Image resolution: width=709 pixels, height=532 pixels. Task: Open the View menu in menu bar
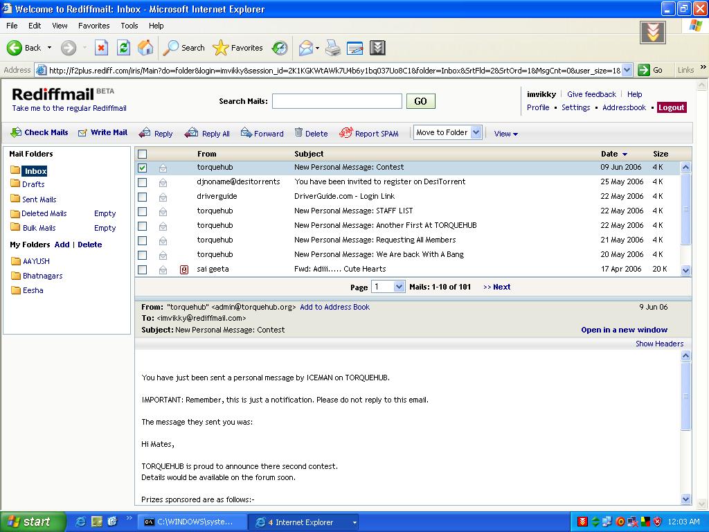tap(60, 26)
